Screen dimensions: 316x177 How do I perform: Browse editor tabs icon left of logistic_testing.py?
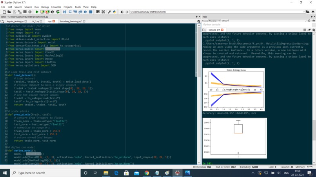click(x=2, y=21)
